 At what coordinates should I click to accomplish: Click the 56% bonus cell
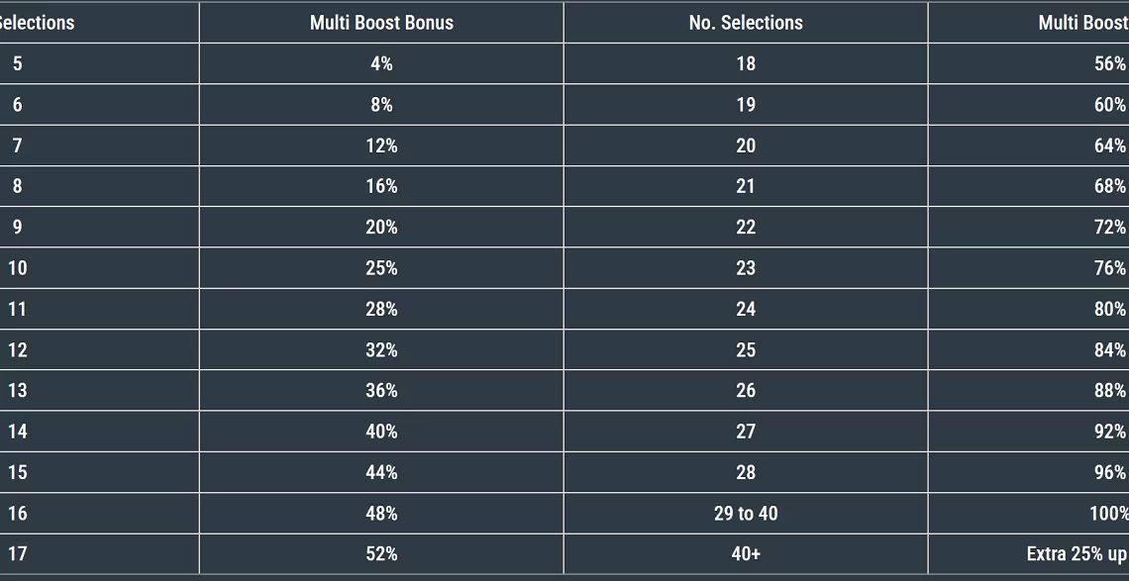pos(1029,63)
